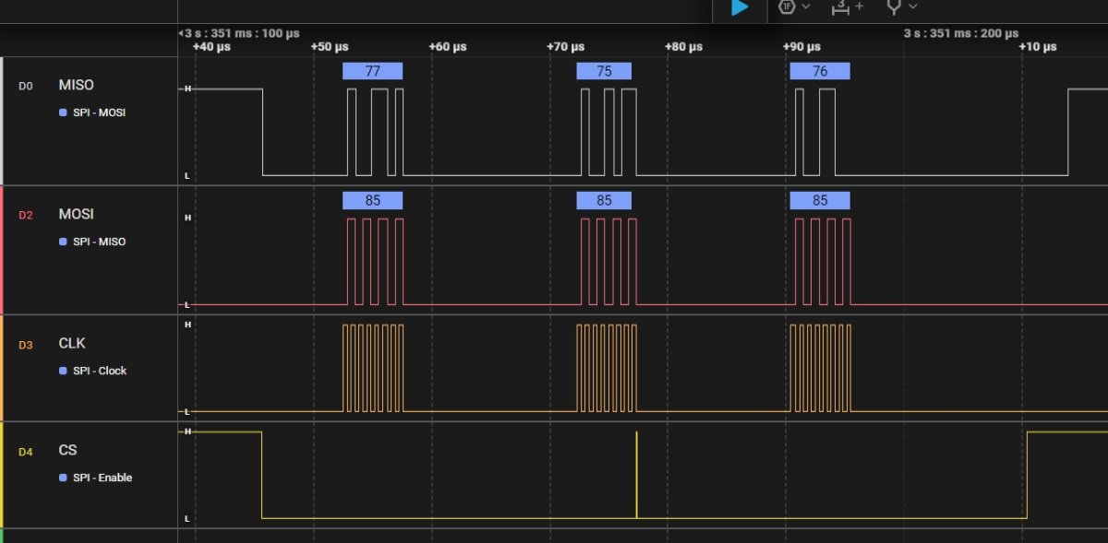Click the SPI - MISO analyzer tag

tap(99, 242)
